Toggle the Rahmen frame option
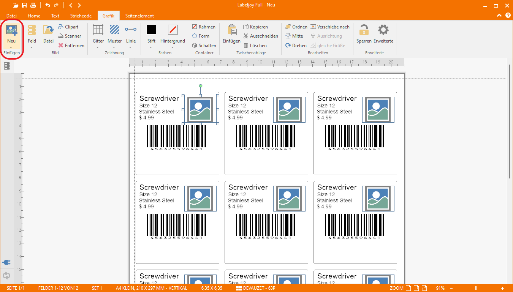Image resolution: width=513 pixels, height=292 pixels. point(204,27)
